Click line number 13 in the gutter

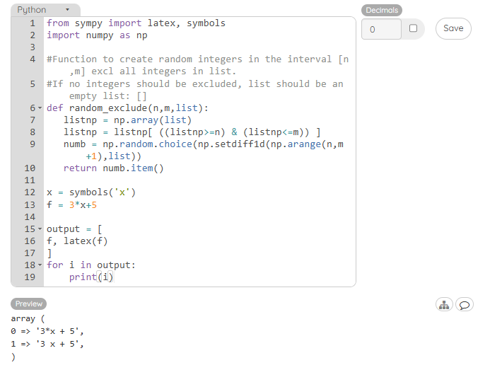pyautogui.click(x=30, y=204)
